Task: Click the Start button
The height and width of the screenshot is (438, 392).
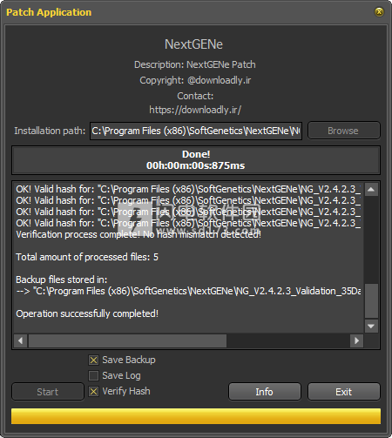Action: tap(48, 392)
